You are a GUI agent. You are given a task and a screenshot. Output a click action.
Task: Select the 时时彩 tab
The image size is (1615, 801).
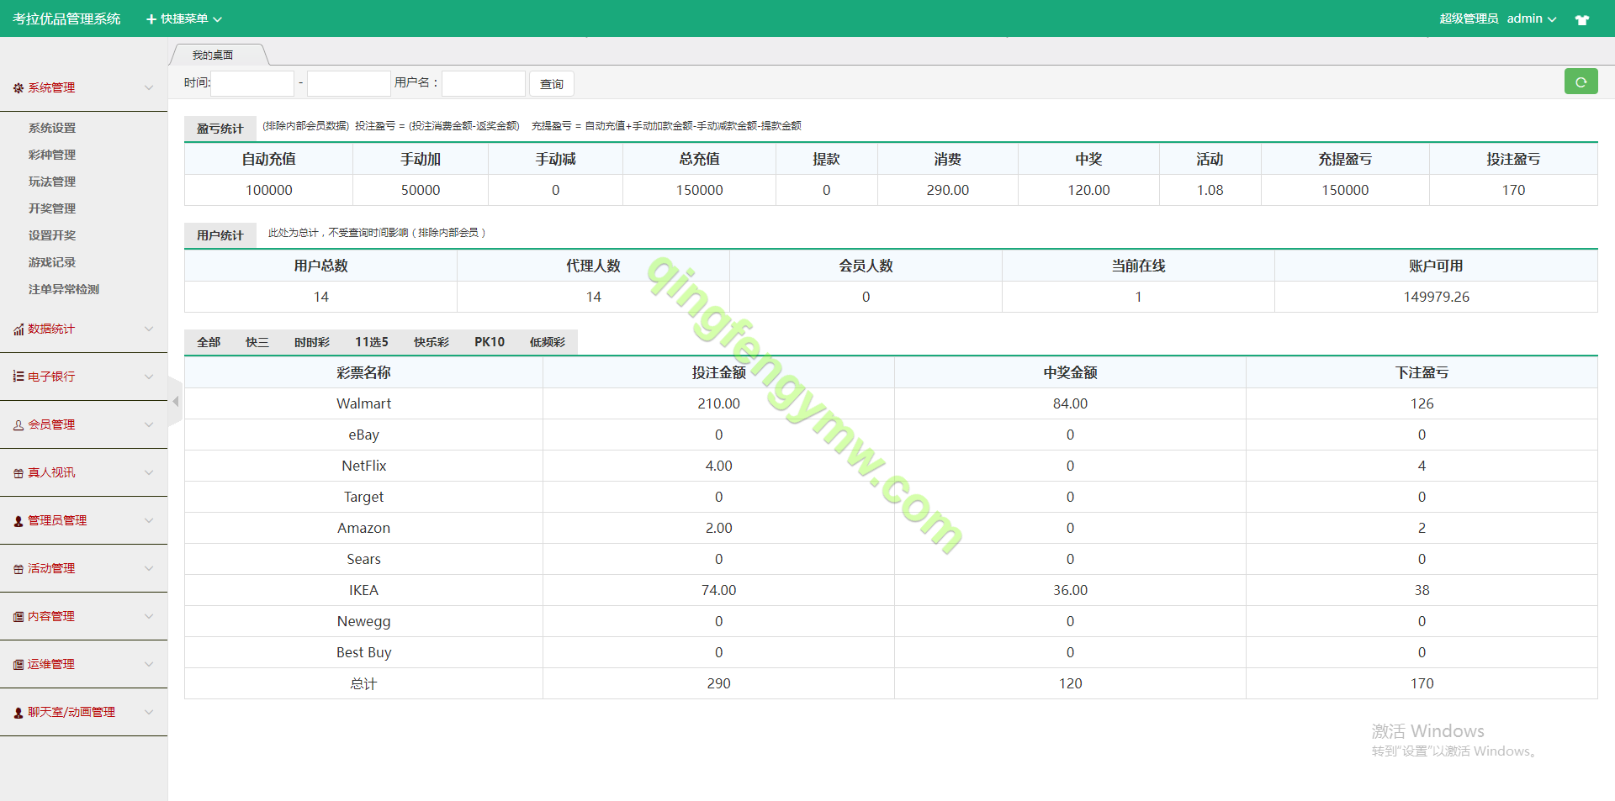311,342
